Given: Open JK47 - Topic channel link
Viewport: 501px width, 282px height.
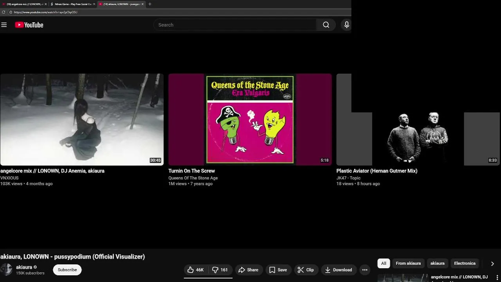Looking at the screenshot, I should coord(348,178).
